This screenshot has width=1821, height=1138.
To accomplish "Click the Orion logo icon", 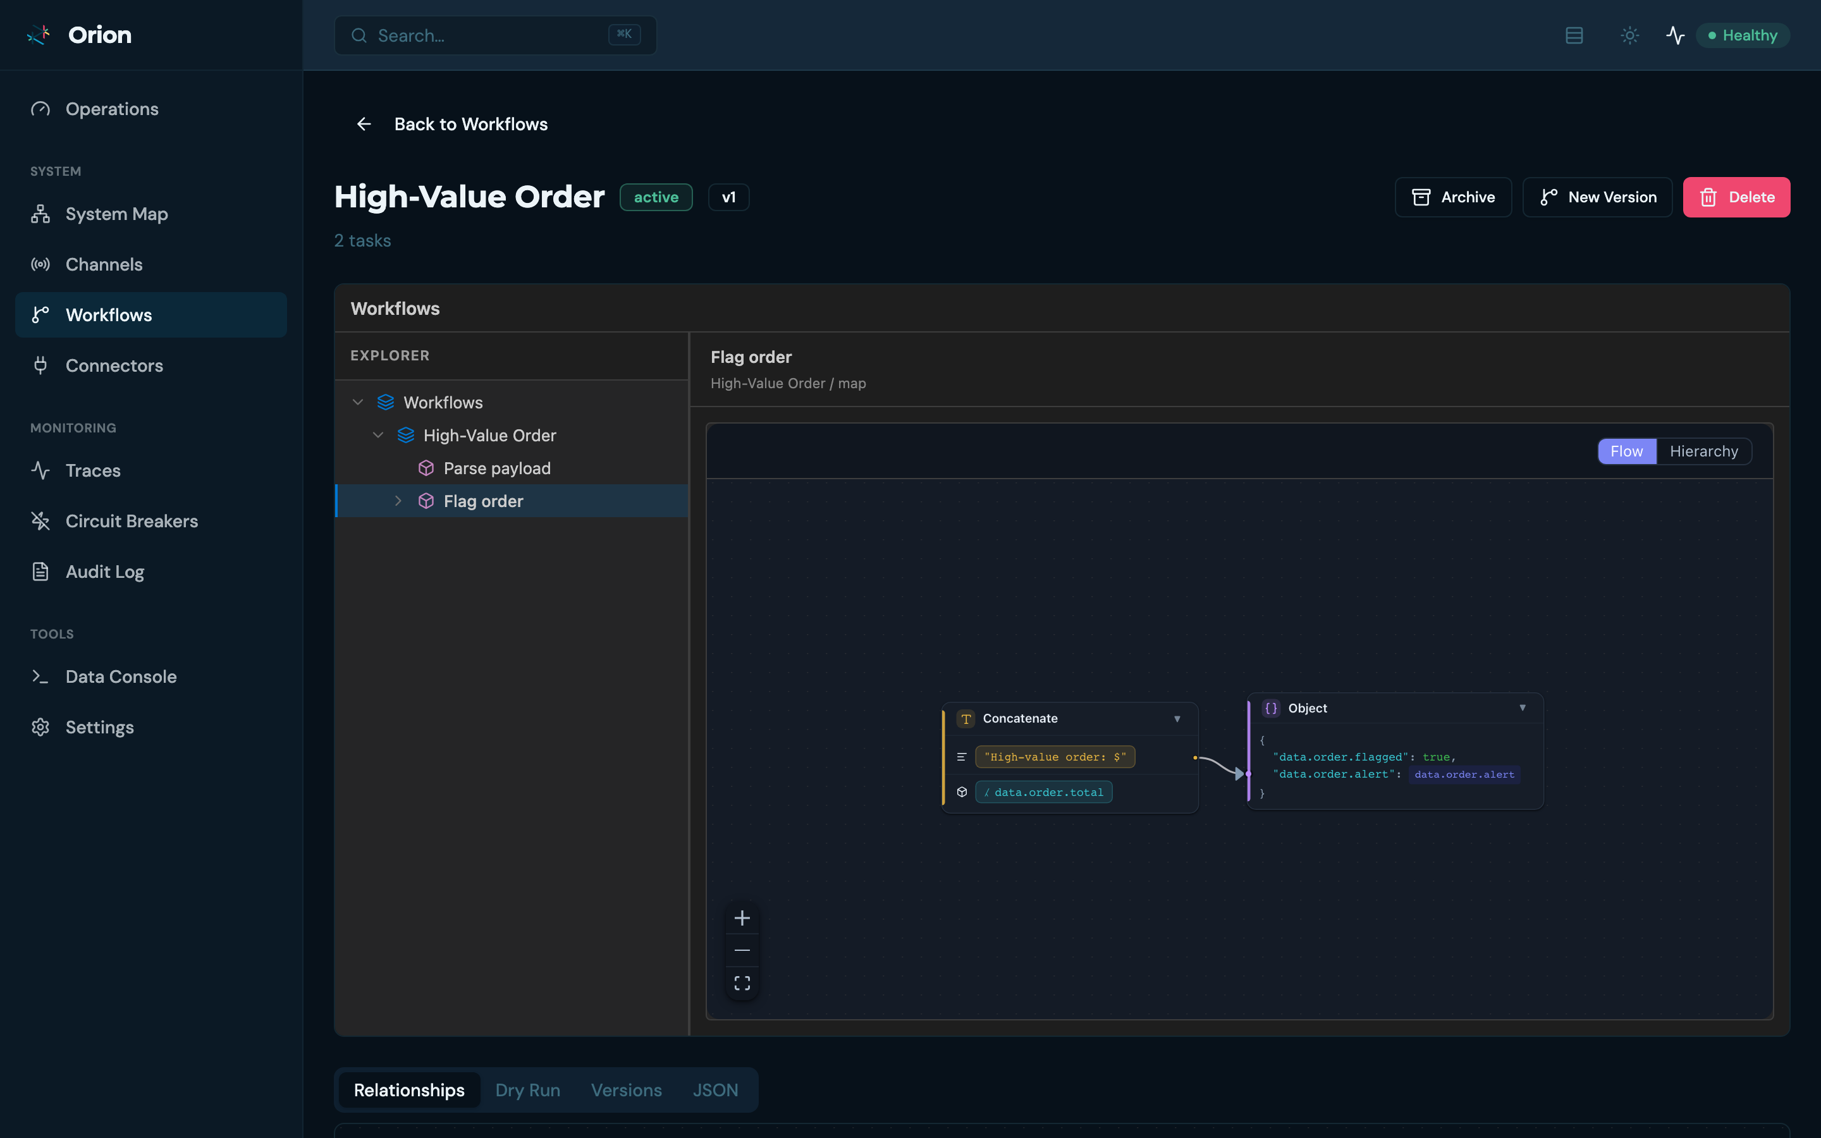I will pyautogui.click(x=39, y=35).
